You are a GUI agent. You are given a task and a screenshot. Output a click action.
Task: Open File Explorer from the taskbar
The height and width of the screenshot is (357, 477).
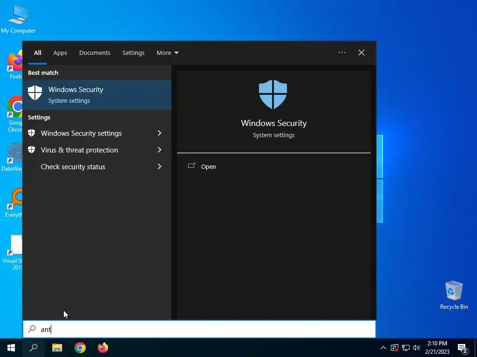57,348
